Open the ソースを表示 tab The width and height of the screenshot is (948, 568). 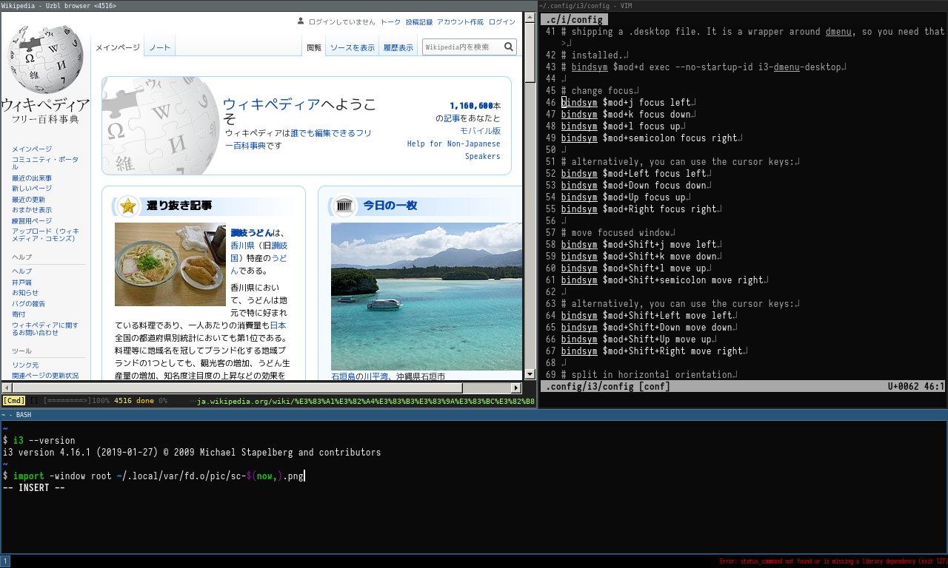coord(352,47)
